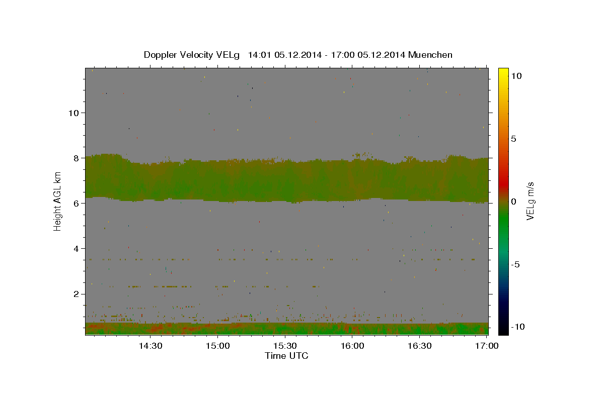604x402 pixels.
Task: Click the height tick label 8
Action: coord(76,158)
